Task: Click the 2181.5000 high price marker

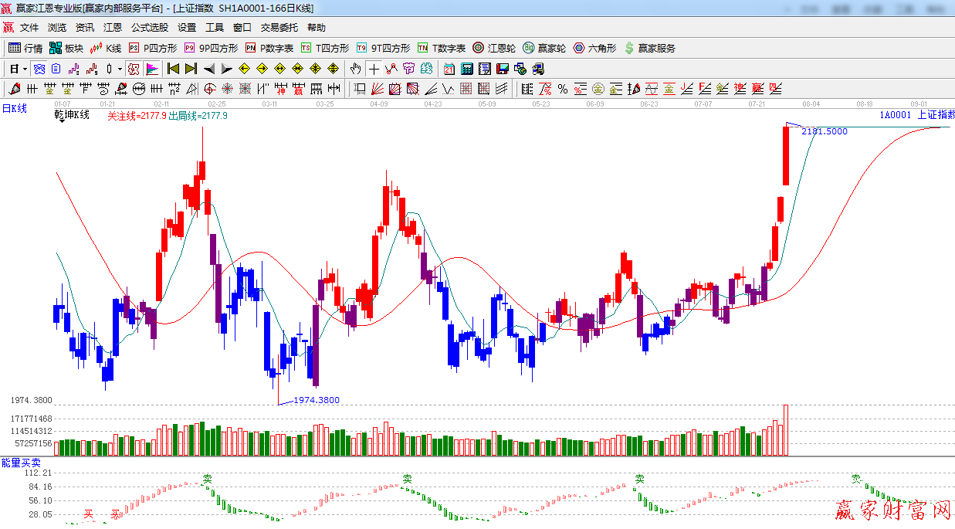Action: [x=824, y=131]
